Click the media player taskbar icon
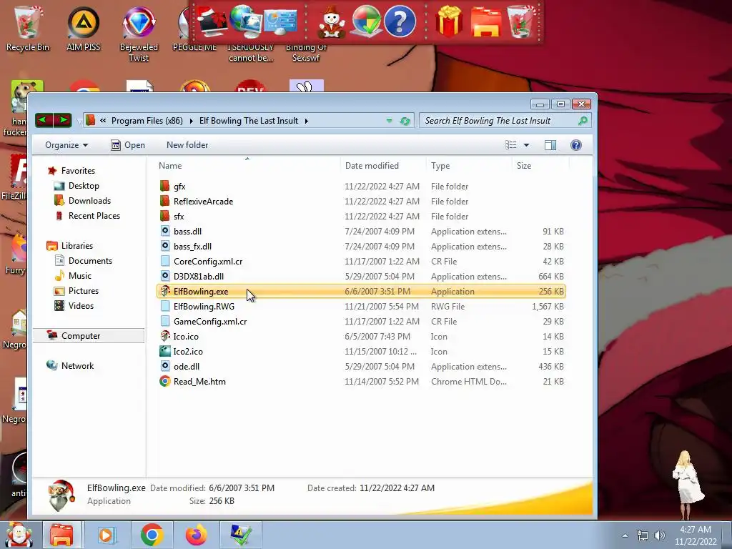The width and height of the screenshot is (732, 549). coord(107,535)
